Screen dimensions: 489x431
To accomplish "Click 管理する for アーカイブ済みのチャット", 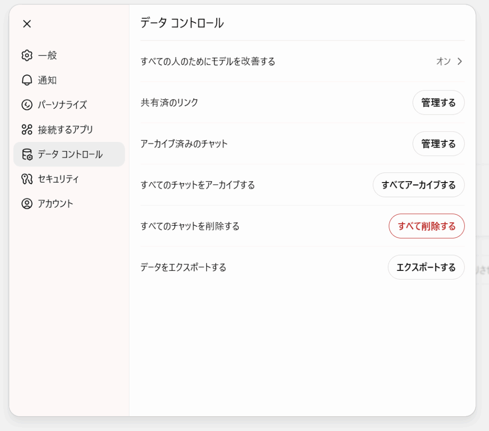I will click(438, 143).
